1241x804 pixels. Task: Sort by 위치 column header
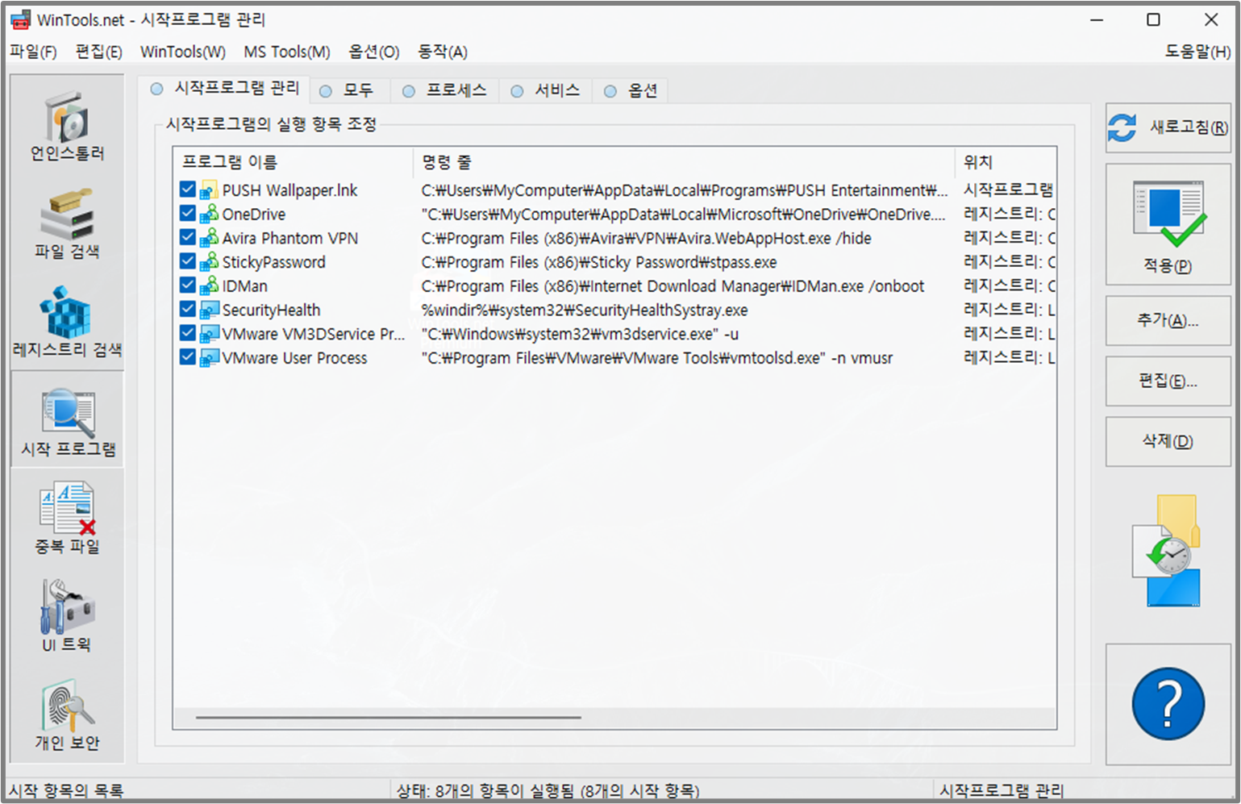[x=1006, y=162]
